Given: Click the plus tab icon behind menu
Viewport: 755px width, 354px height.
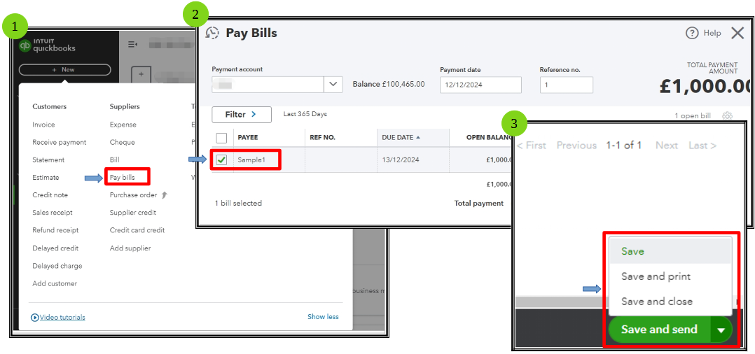Looking at the screenshot, I should coord(141,75).
